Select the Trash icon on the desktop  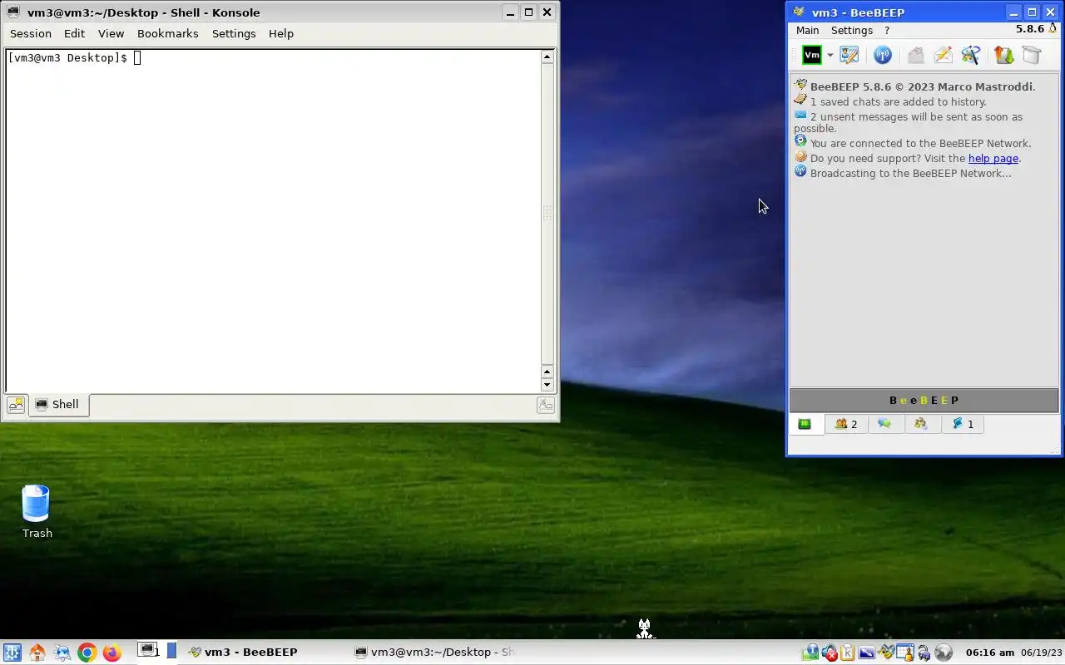pos(37,511)
